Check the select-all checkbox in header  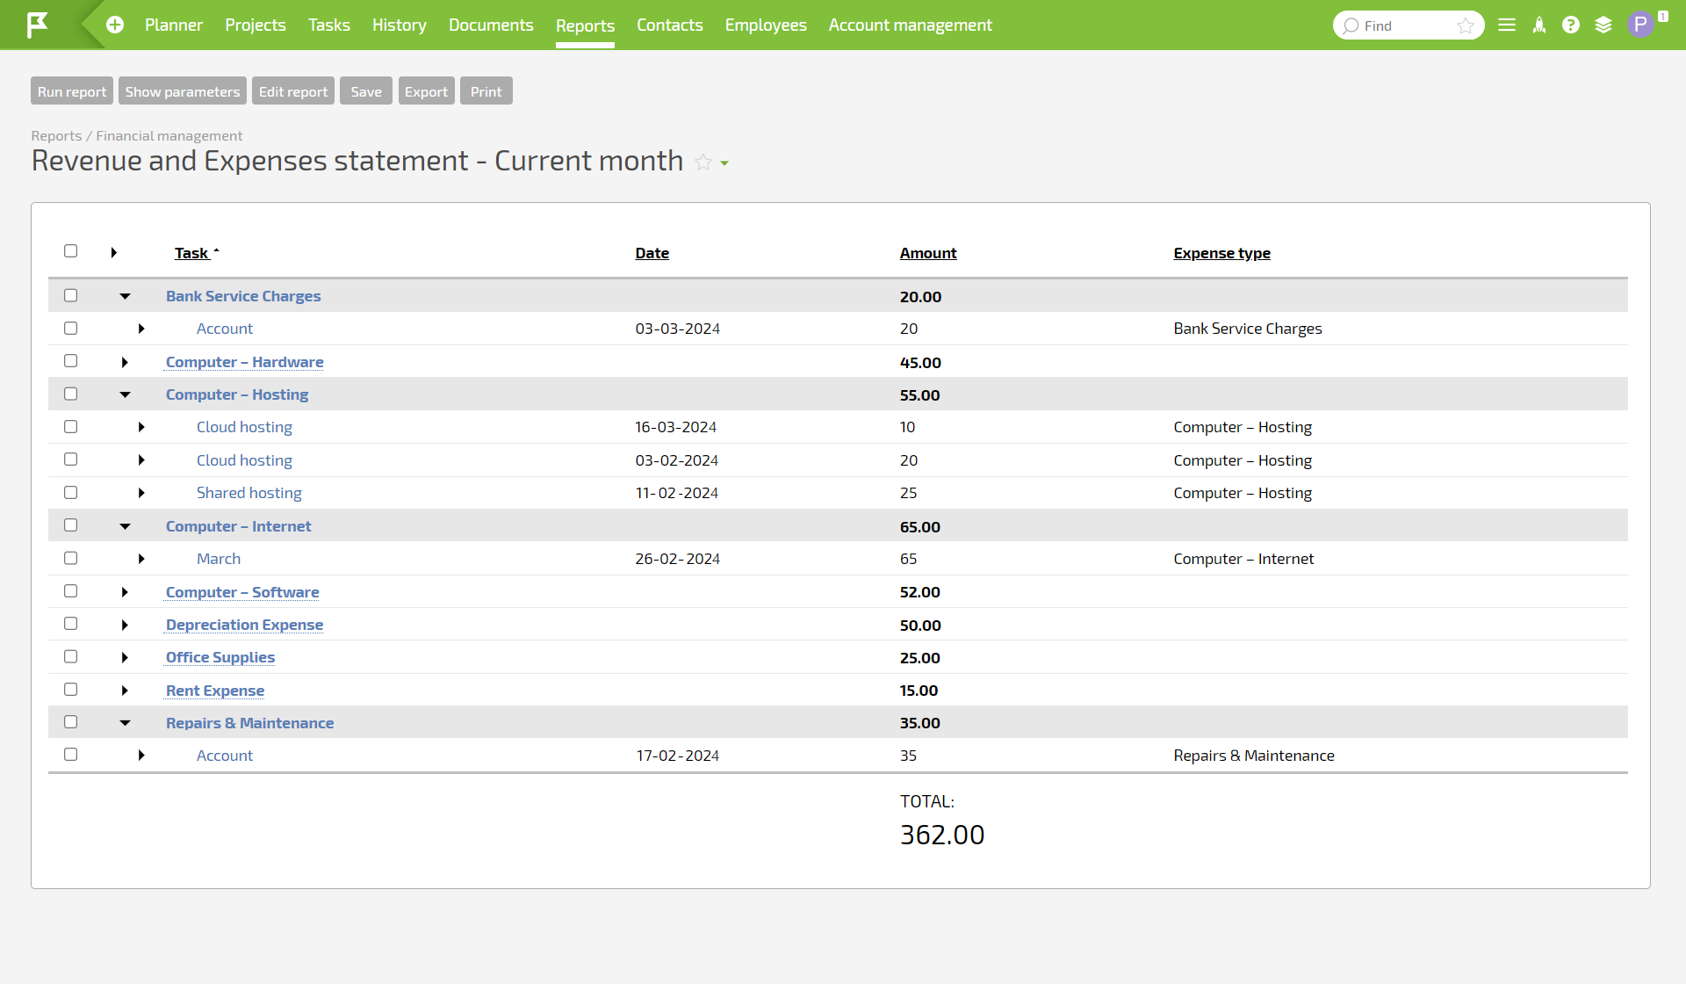click(x=70, y=251)
